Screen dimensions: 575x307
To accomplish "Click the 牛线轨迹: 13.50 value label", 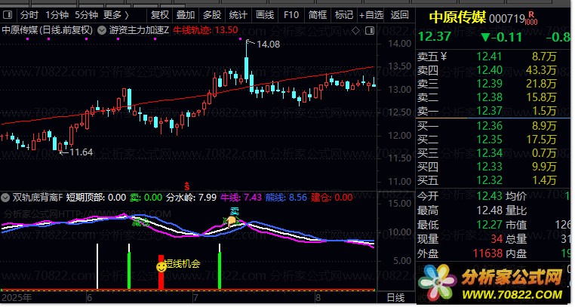I will (x=205, y=30).
